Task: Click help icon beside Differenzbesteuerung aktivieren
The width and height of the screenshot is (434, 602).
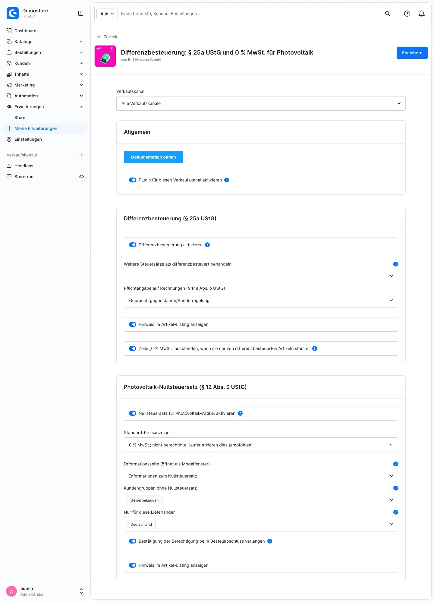Action: click(x=207, y=245)
